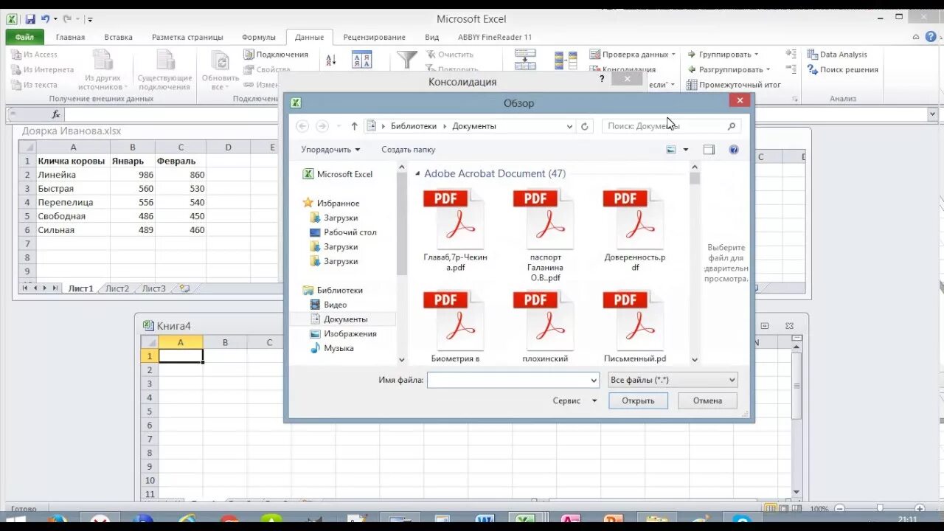Image resolution: width=944 pixels, height=531 pixels.
Task: Click the Отмена button
Action: pos(707,400)
